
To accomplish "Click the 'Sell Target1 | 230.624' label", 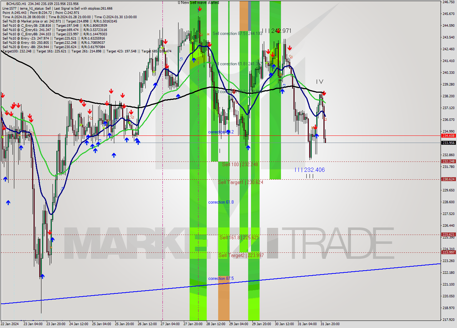I will coord(240,182).
